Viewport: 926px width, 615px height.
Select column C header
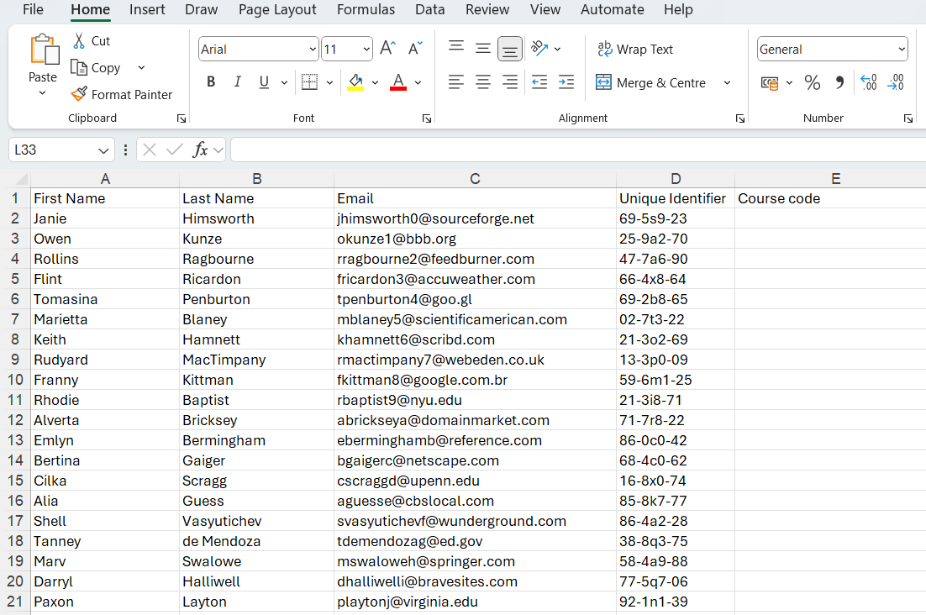(475, 179)
